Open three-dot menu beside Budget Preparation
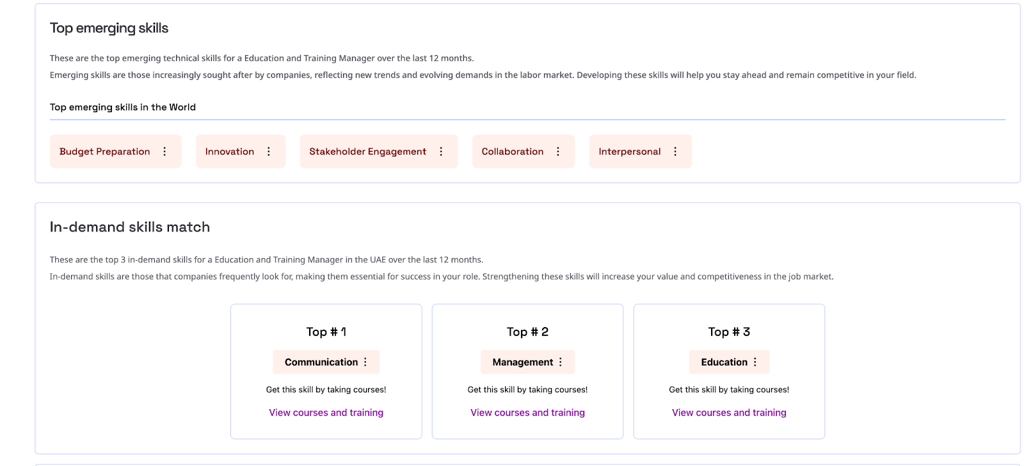Screen dimensions: 1024x466 (x=164, y=152)
